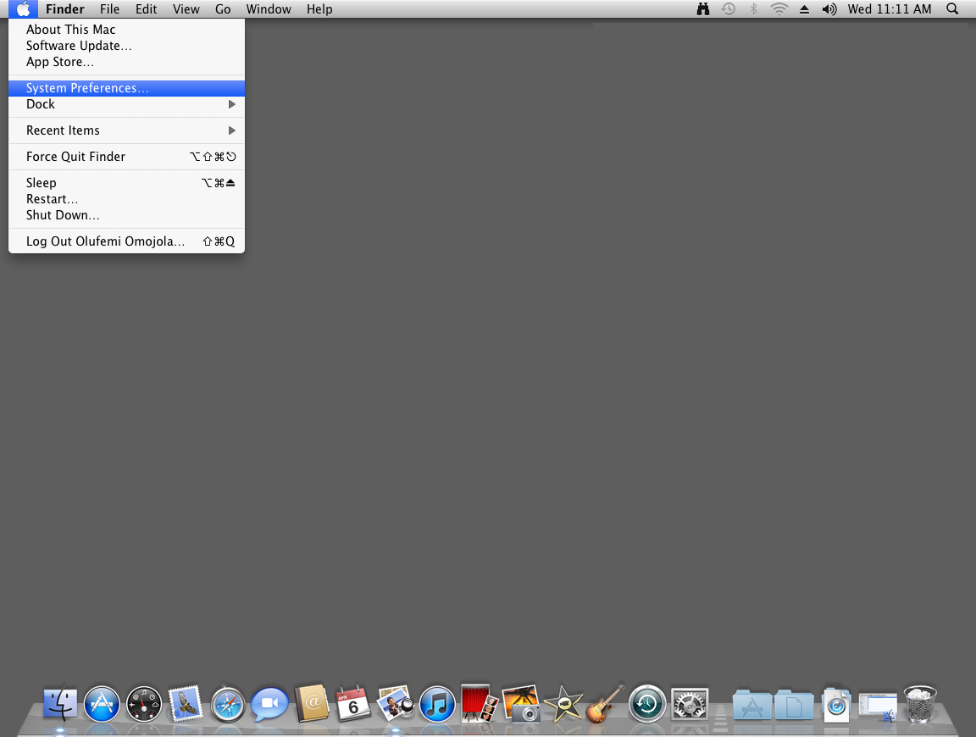Open Time Machine from the dock
Screen dimensions: 976x737
coord(646,704)
